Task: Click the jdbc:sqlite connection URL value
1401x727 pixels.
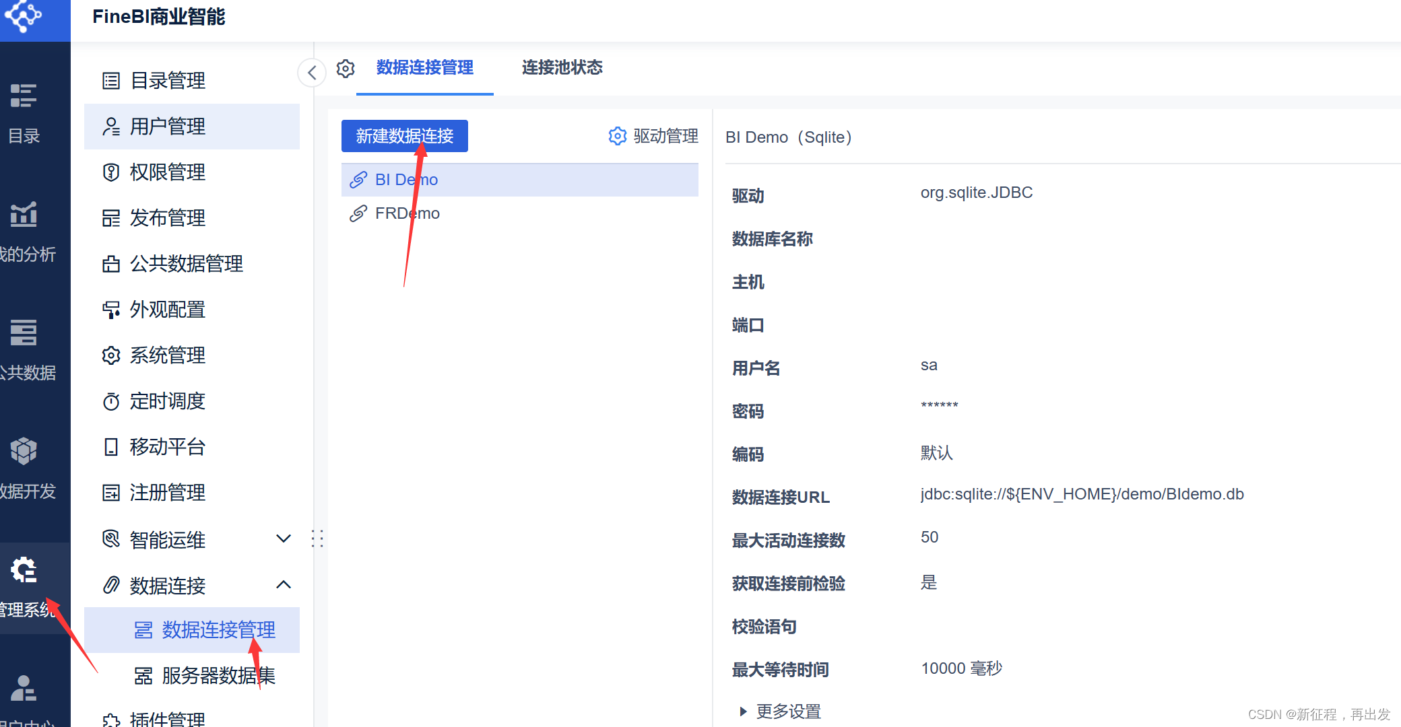Action: point(1082,494)
